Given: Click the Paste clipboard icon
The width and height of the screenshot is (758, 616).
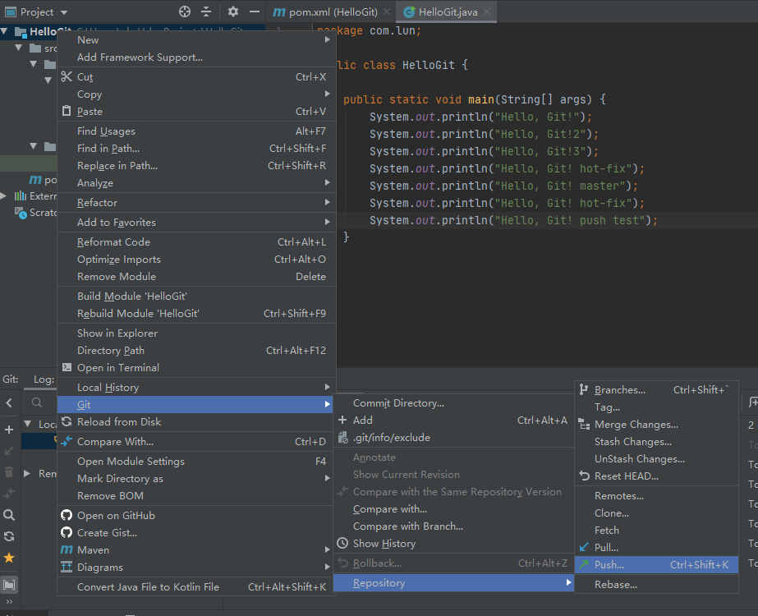Looking at the screenshot, I should (67, 111).
